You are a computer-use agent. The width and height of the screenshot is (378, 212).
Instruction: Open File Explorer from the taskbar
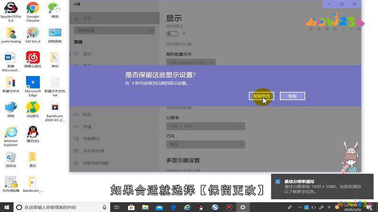tap(145, 207)
